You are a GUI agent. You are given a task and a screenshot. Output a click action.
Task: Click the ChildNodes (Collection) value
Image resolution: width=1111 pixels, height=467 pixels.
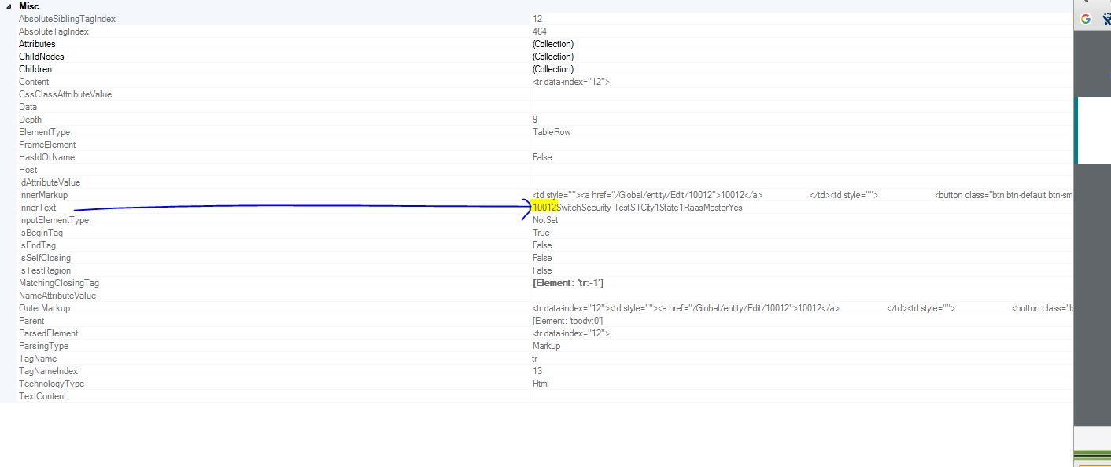coord(553,57)
